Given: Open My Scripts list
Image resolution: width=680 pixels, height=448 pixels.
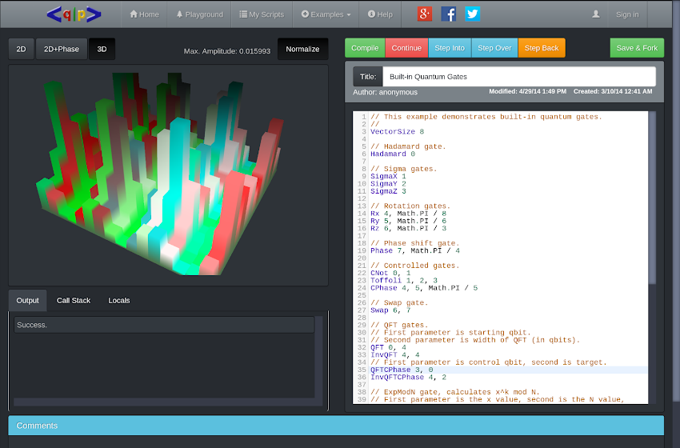Looking at the screenshot, I should click(261, 14).
